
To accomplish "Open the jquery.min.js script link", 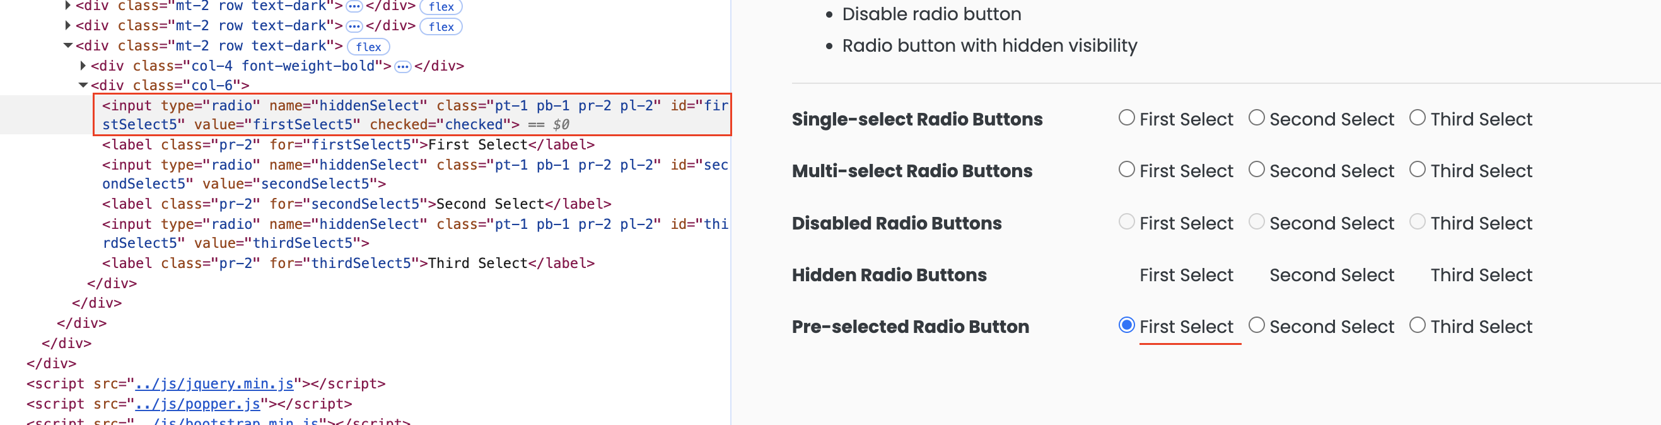I will point(214,383).
